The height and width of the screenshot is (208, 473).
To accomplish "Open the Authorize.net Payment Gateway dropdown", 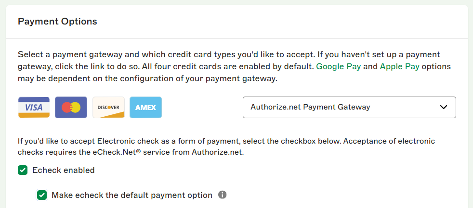I will tap(349, 107).
